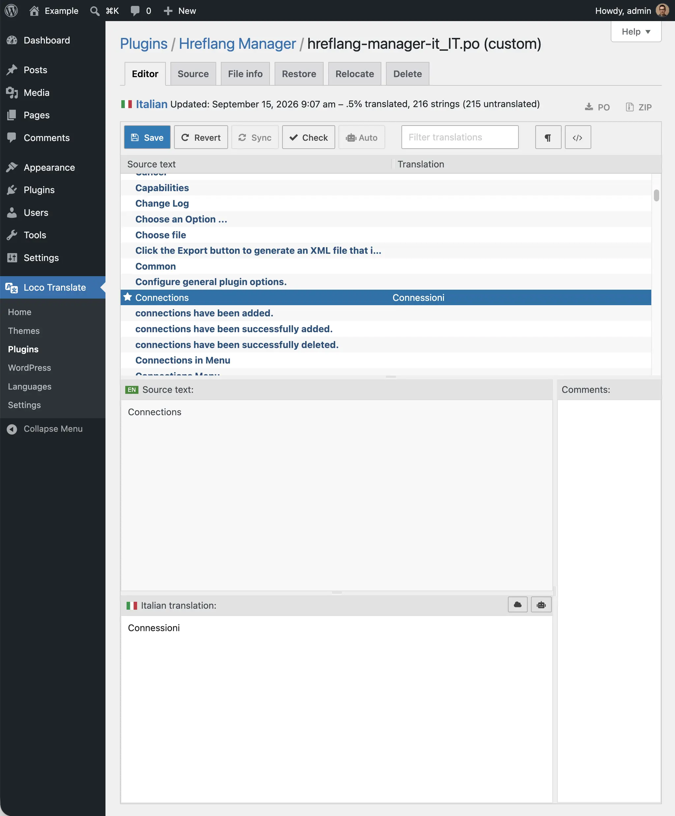Open the Italian language link

pos(152,104)
